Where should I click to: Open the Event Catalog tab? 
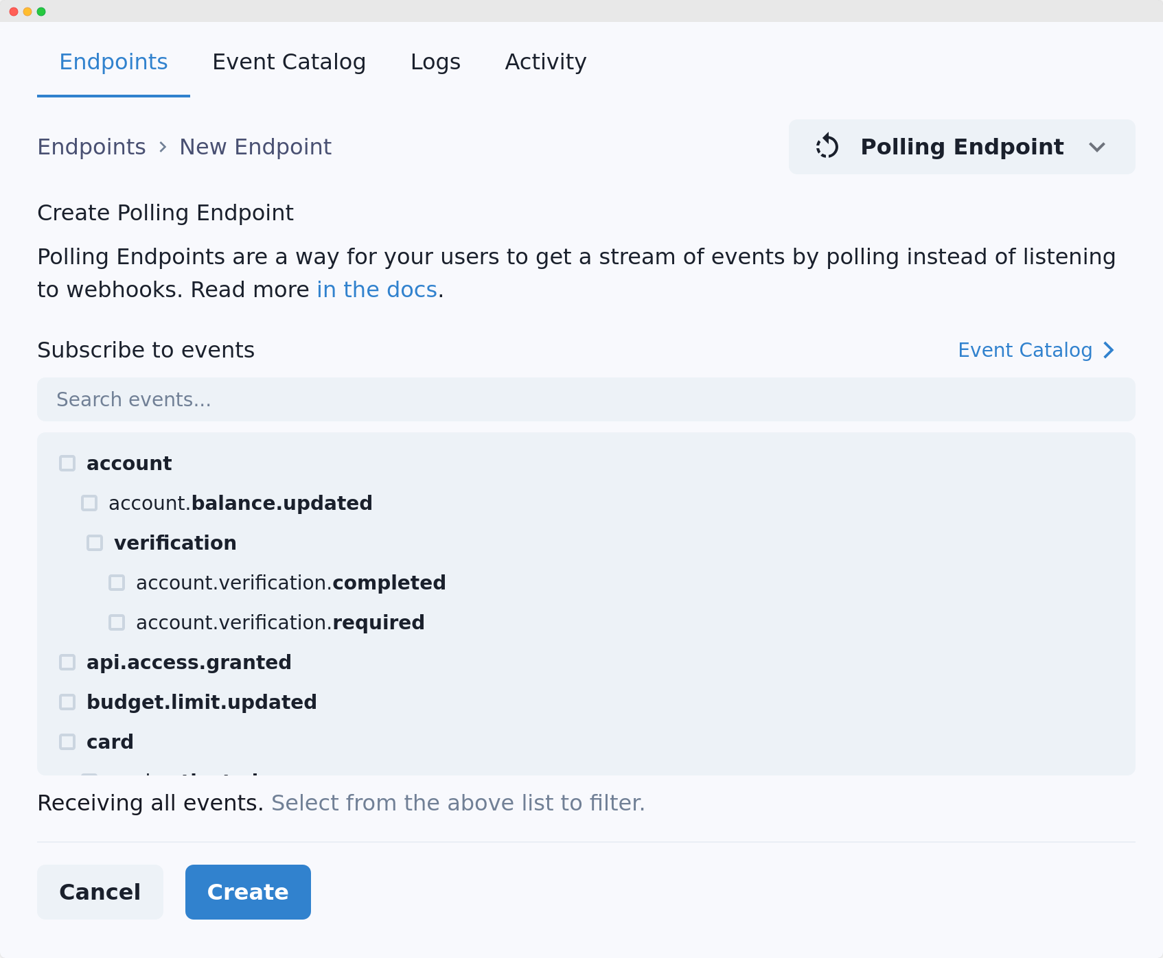point(289,62)
